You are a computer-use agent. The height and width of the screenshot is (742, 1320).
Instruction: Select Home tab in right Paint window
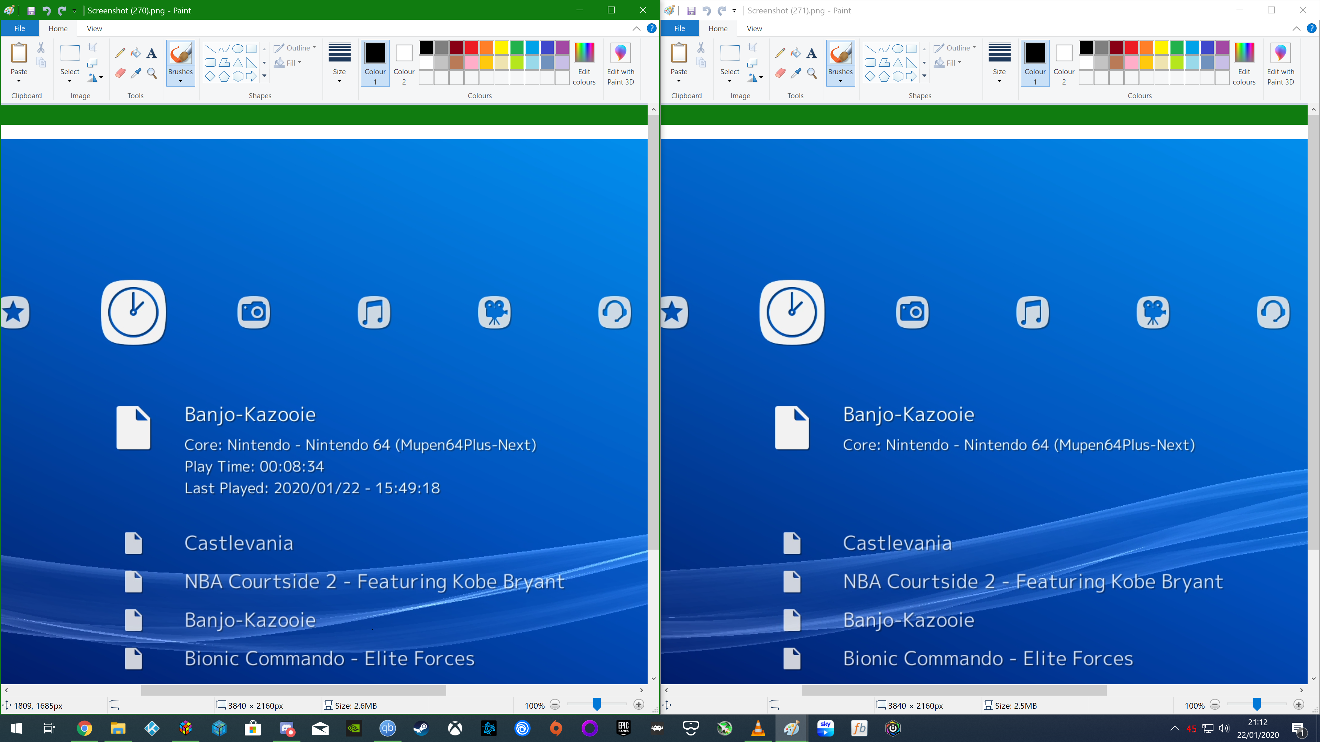[x=718, y=29]
